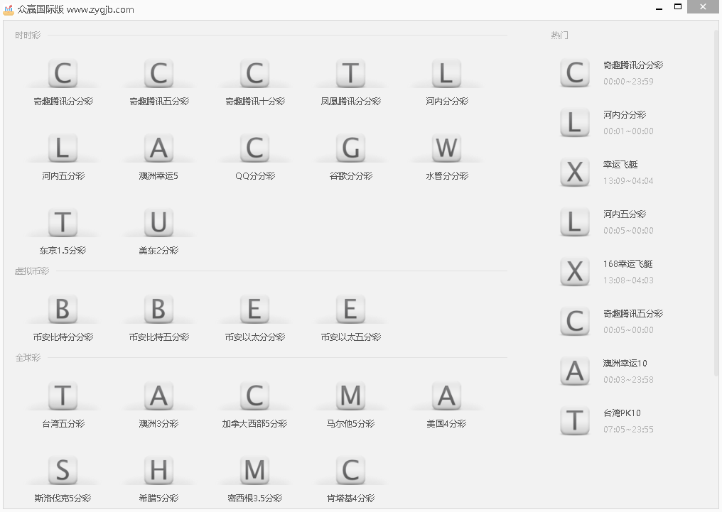Open 河内分分彩 L icon in 热门 list

coord(575,123)
